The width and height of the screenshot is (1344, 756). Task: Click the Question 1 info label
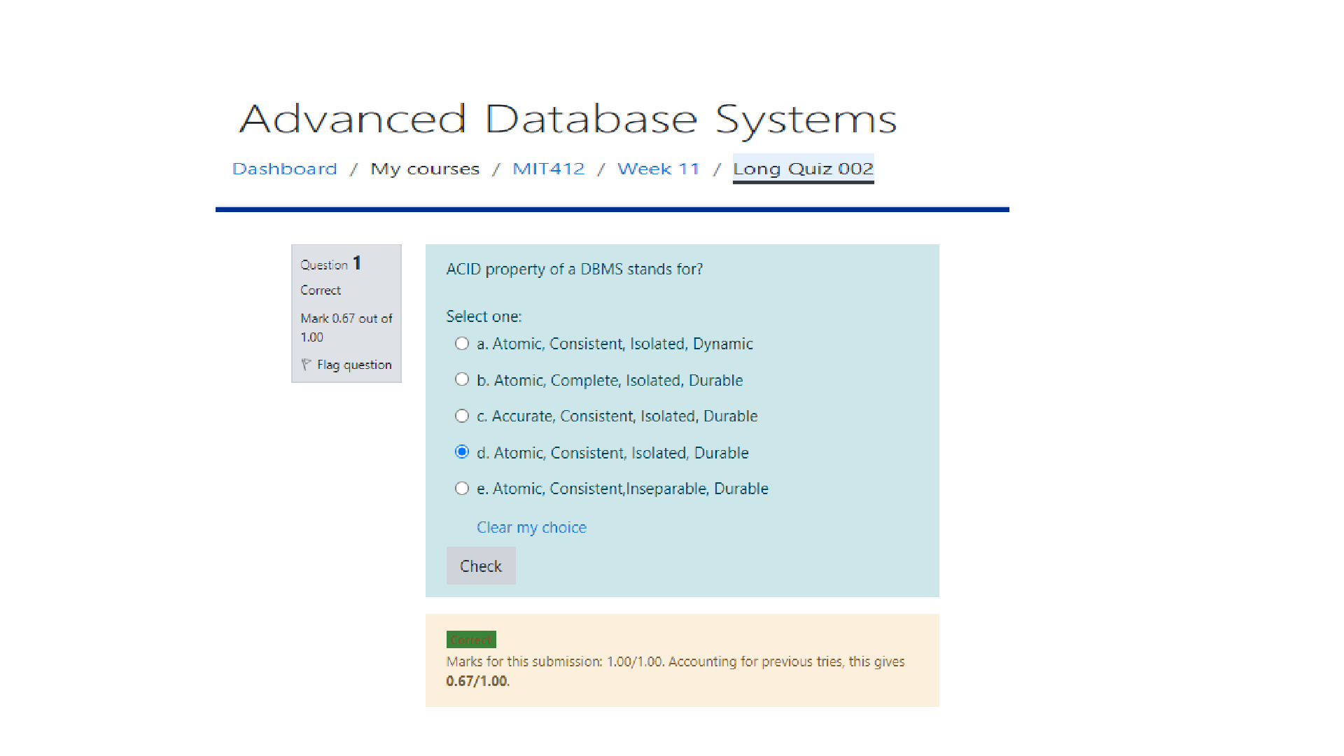(330, 264)
